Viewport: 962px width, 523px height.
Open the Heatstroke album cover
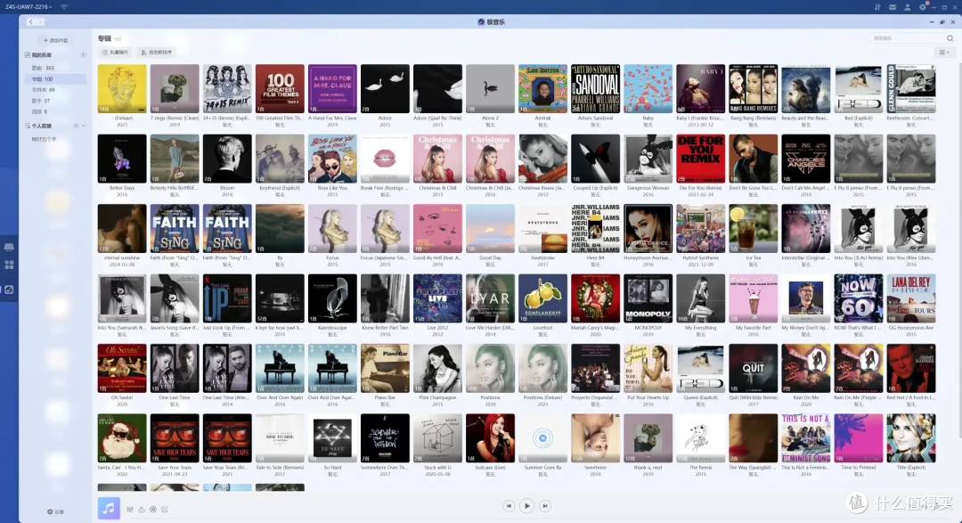coord(543,228)
